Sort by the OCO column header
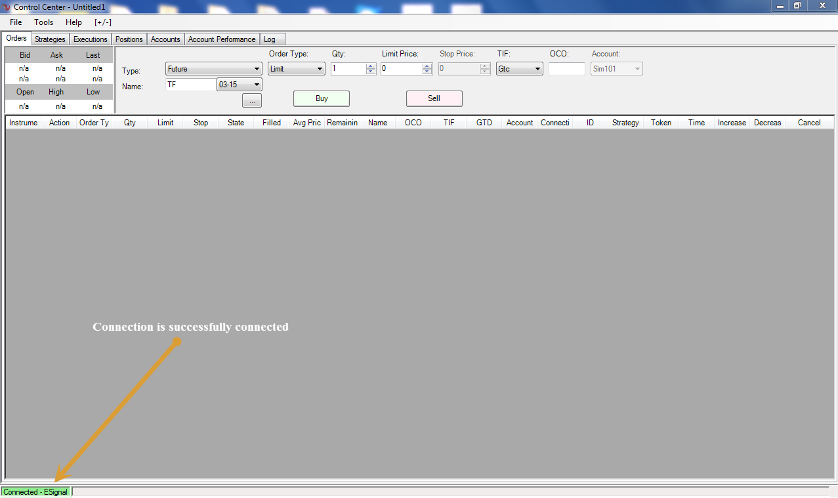 (413, 123)
